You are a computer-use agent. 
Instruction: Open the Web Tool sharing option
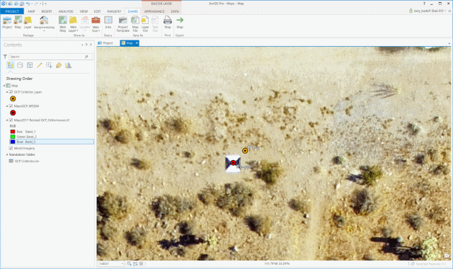[96, 24]
